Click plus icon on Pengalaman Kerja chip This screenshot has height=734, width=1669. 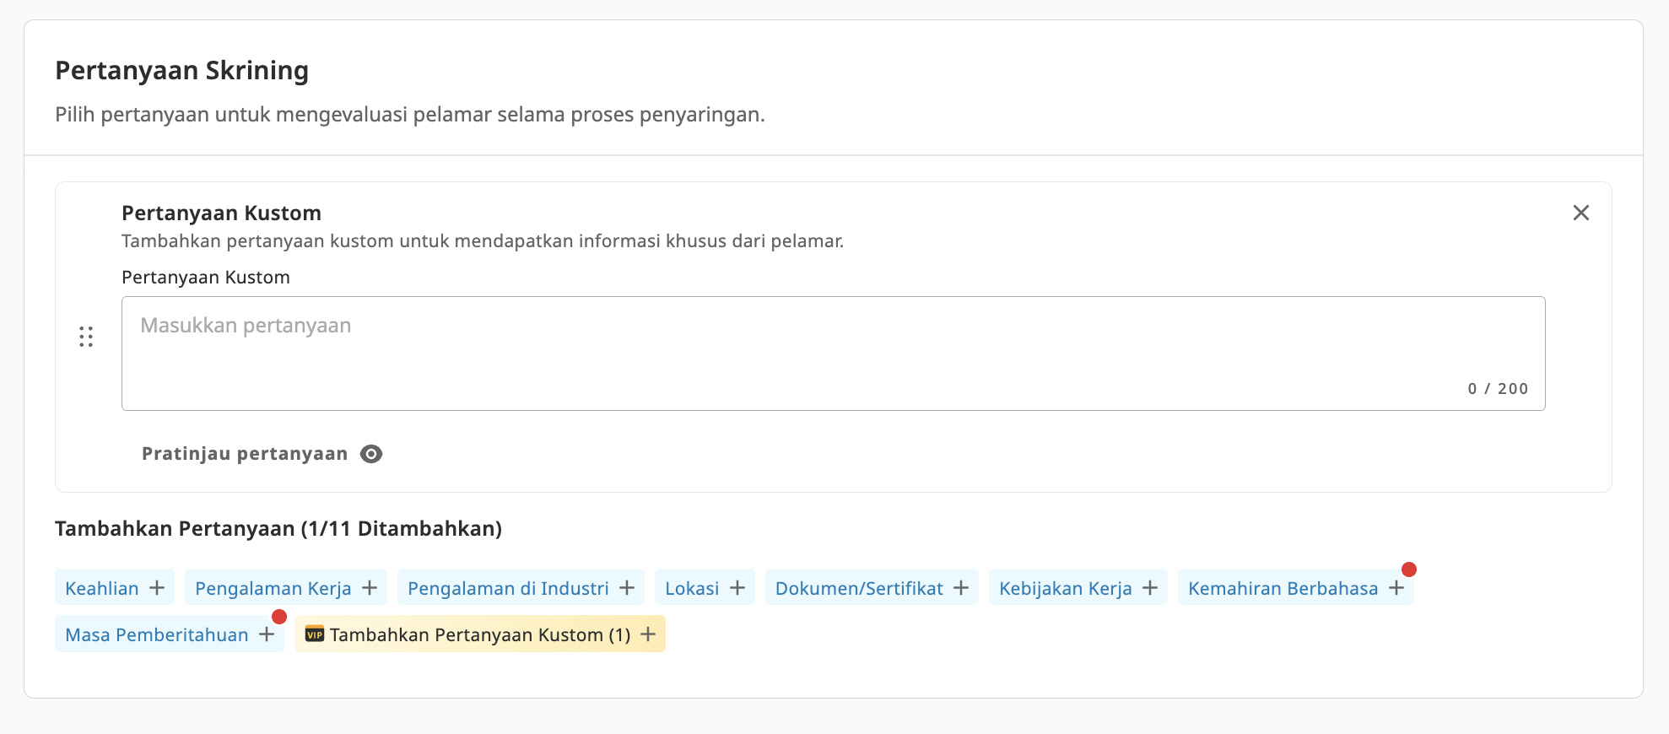(x=370, y=588)
